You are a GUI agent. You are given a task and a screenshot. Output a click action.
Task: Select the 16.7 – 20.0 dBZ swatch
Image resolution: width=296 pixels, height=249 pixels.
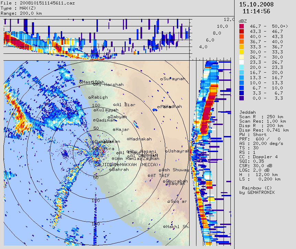click(241, 73)
